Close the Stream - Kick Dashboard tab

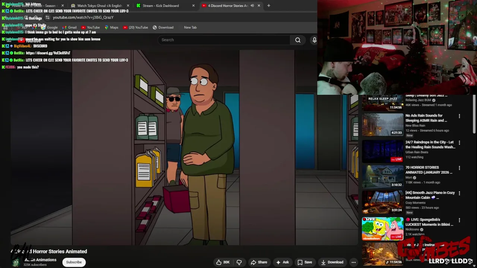(193, 6)
